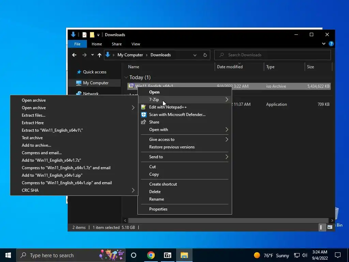Open Customize Quick Access Toolbar dropdown
This screenshot has width=349, height=262.
(98, 35)
